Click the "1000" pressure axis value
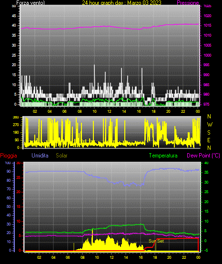The height and width of the screenshot is (264, 222). 207,55
